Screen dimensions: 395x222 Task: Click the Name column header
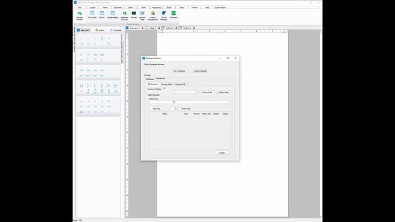165,114
